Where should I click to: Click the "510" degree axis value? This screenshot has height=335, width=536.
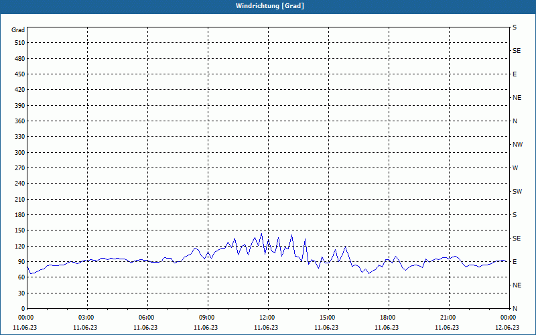pyautogui.click(x=20, y=43)
